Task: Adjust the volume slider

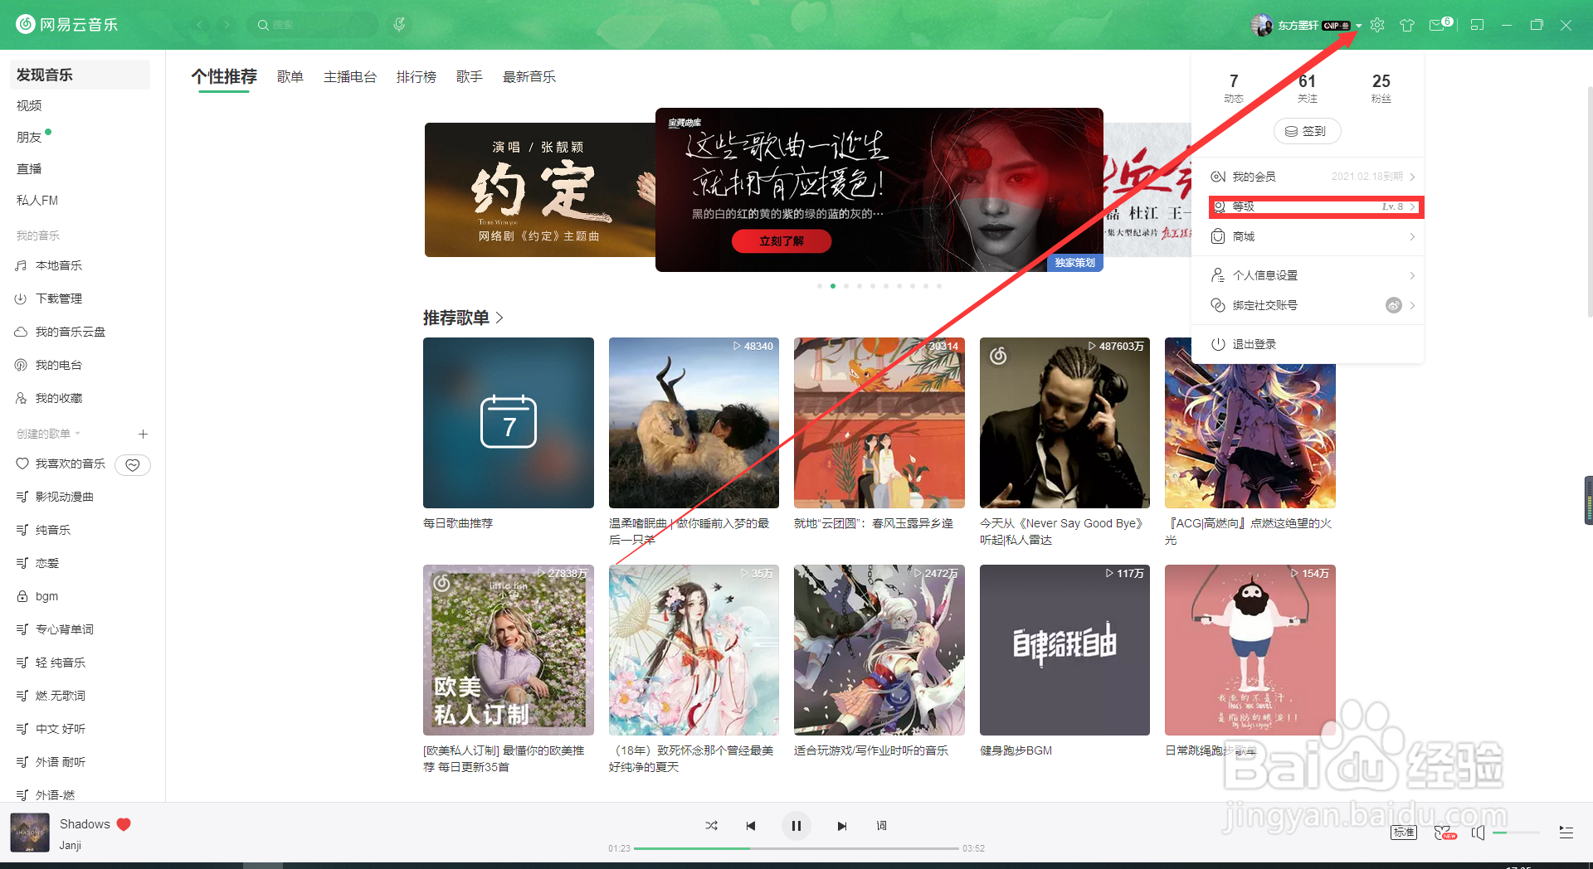Action: coord(1516,833)
